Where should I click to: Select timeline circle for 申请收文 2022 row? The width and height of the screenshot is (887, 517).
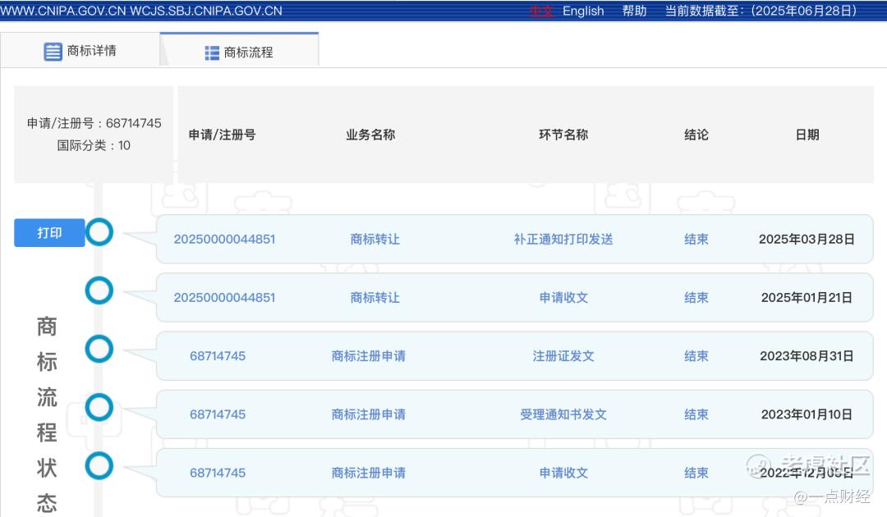(x=99, y=465)
